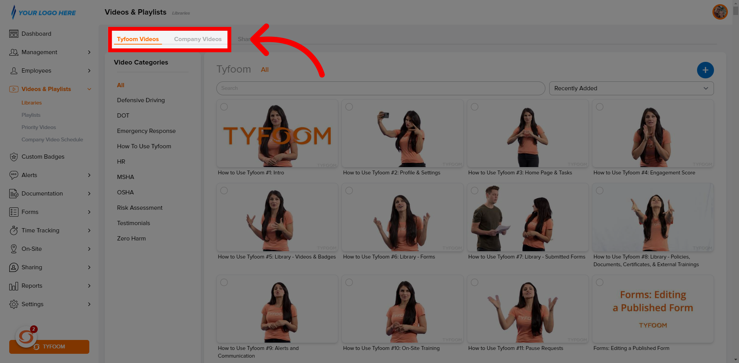Viewport: 739px width, 363px height.
Task: Click the Forms list icon
Action: pos(14,212)
